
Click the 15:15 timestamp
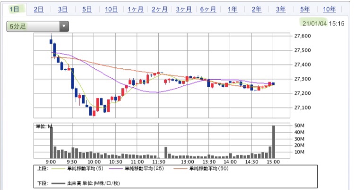(x=337, y=24)
